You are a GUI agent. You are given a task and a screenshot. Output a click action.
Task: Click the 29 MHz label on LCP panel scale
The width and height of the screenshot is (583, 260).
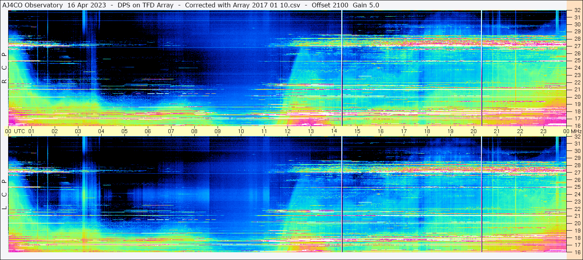click(x=577, y=158)
